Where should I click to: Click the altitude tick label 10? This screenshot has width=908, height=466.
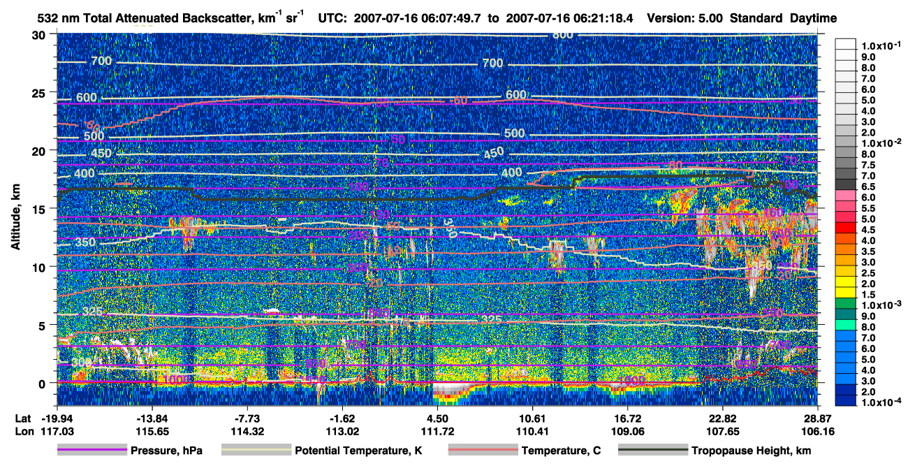coord(41,267)
